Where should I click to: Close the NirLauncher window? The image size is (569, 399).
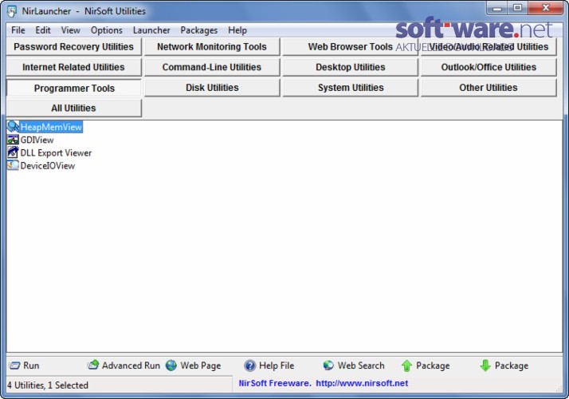(545, 8)
